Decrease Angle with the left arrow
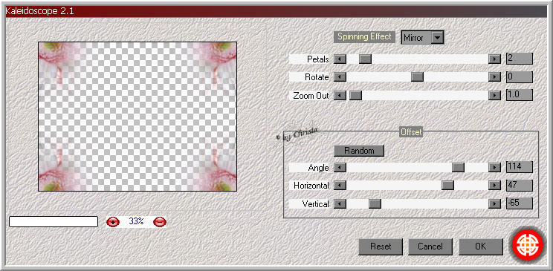Screen dimensions: 553x271 [340, 167]
